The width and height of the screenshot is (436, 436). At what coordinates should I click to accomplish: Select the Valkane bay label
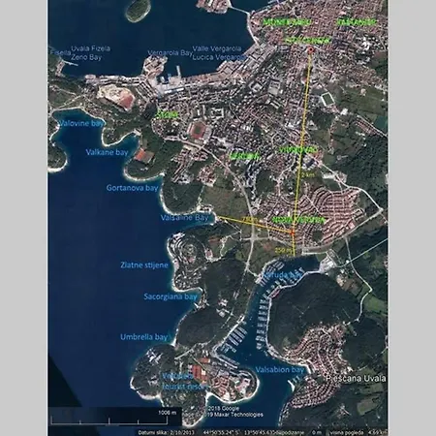click(107, 152)
